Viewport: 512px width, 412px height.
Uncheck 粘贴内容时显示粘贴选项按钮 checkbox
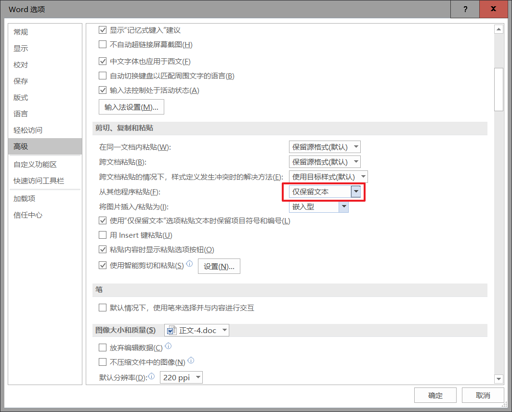102,250
